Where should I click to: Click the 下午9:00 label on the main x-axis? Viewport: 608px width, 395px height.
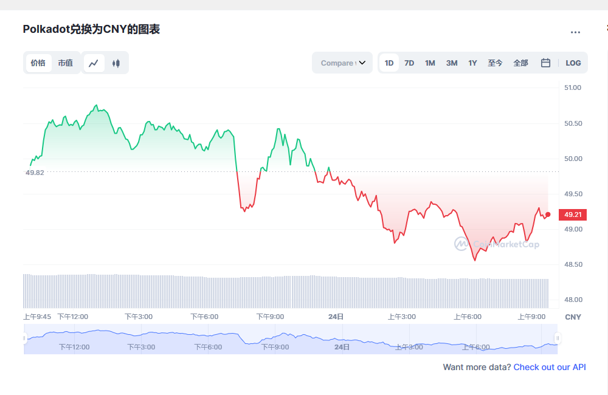(x=271, y=317)
